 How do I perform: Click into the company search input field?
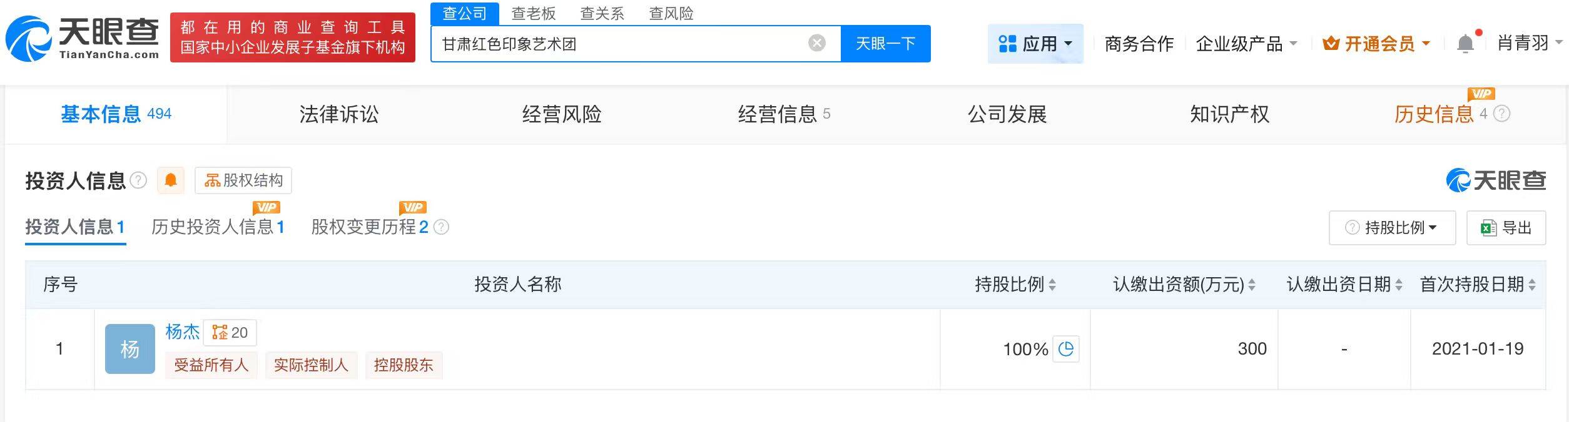click(619, 44)
